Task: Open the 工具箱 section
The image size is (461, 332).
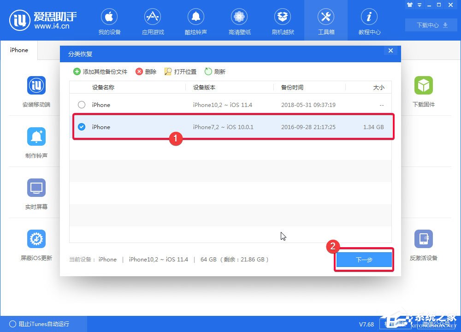Action: tap(325, 21)
